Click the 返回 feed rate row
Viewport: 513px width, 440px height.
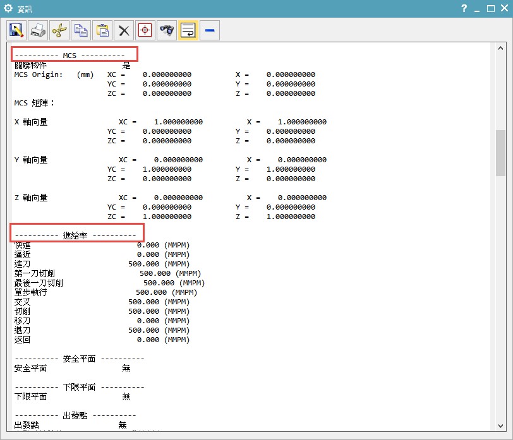pyautogui.click(x=102, y=340)
